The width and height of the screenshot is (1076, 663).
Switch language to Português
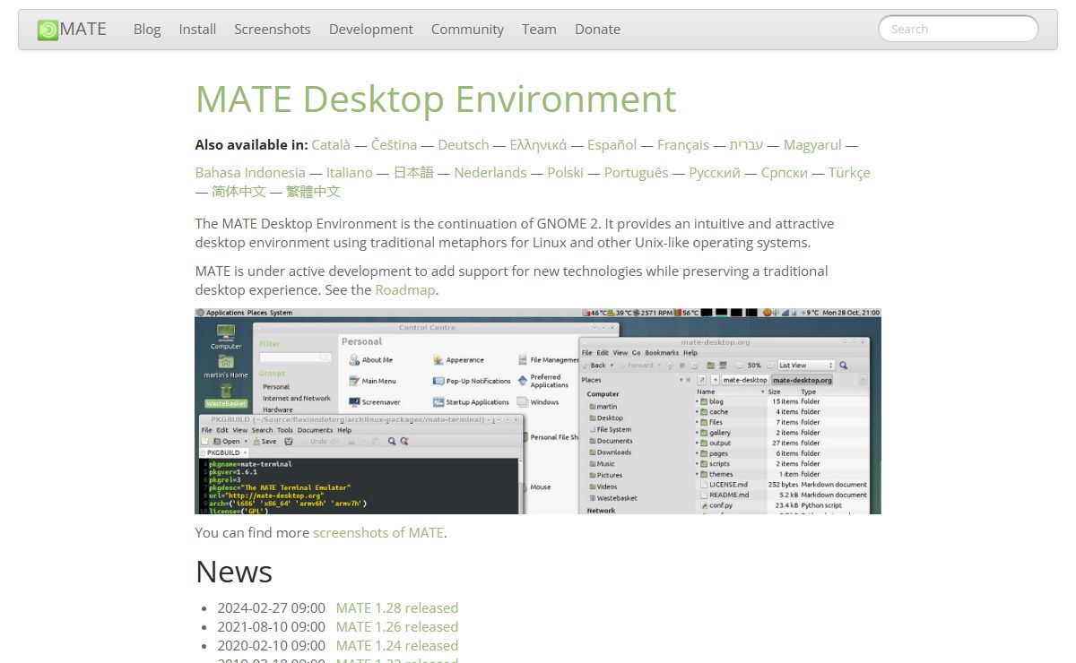pyautogui.click(x=636, y=172)
